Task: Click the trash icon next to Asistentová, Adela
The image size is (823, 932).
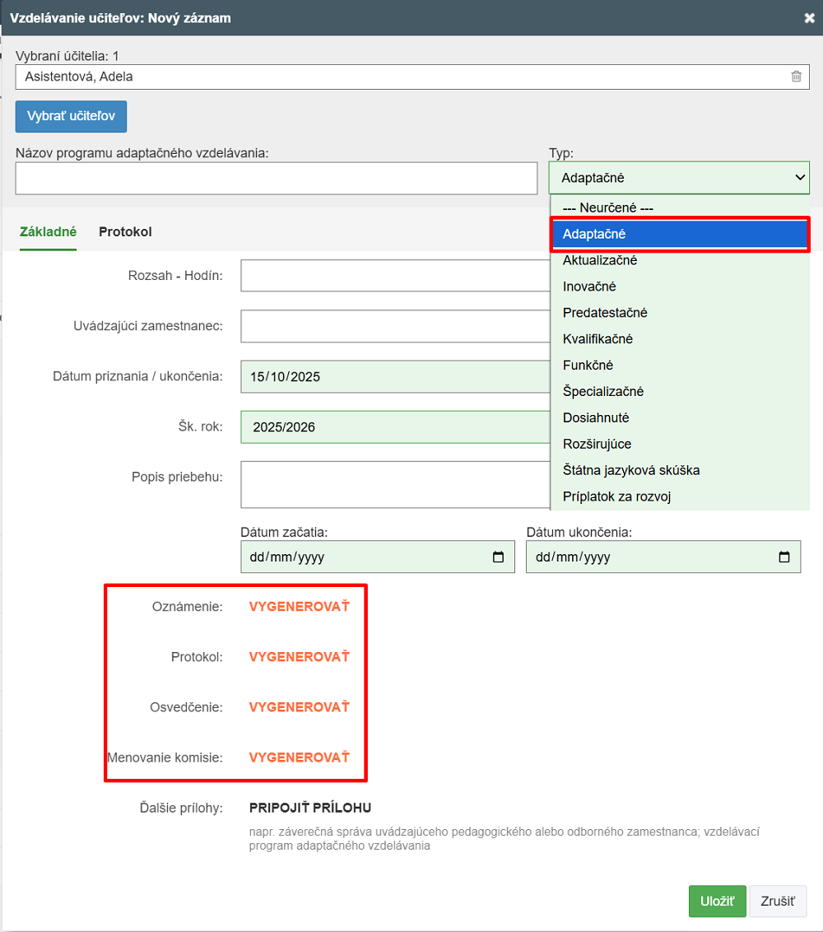Action: click(x=796, y=77)
